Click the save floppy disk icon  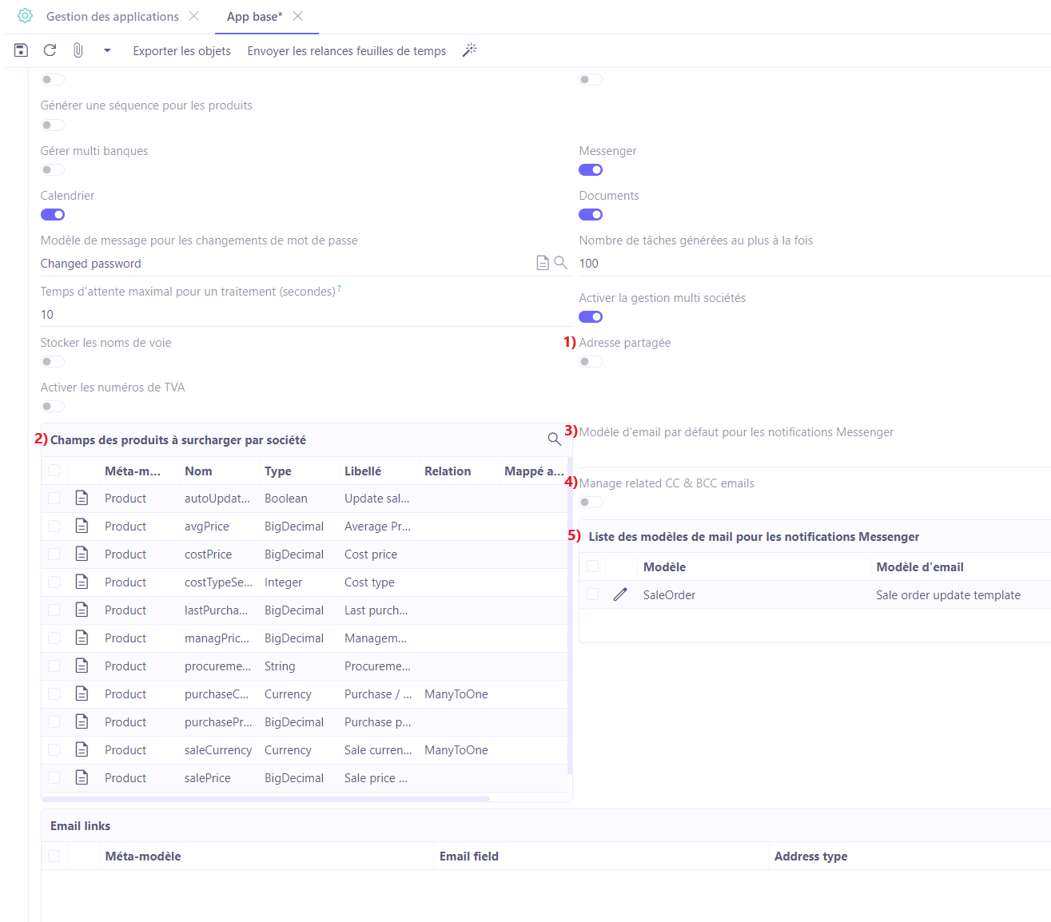22,50
